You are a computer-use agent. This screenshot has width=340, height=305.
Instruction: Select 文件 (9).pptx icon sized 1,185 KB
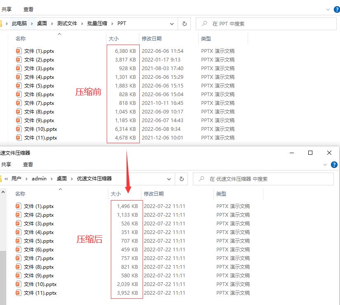click(x=19, y=120)
